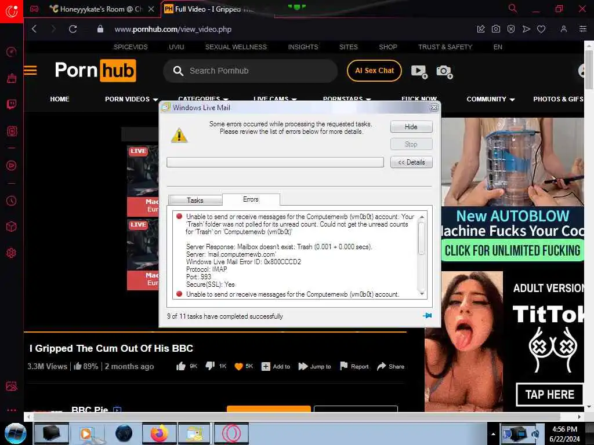Open the GX Cleaner bag sidebar icon

point(12,78)
